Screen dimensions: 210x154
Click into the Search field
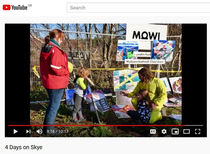coord(138,8)
